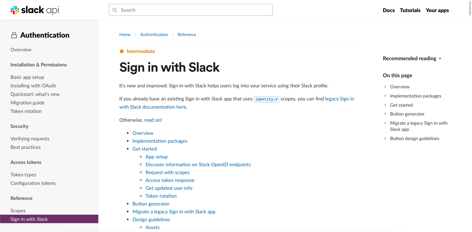Go to Your apps

click(437, 10)
